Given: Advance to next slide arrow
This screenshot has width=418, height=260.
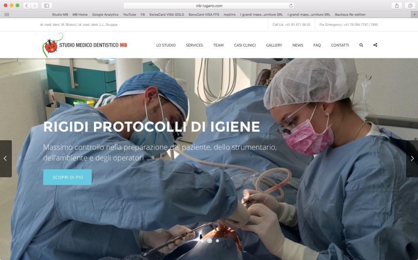Looking at the screenshot, I should [412, 159].
